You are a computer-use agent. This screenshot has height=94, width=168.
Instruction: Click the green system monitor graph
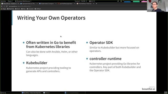[x=136, y=1]
